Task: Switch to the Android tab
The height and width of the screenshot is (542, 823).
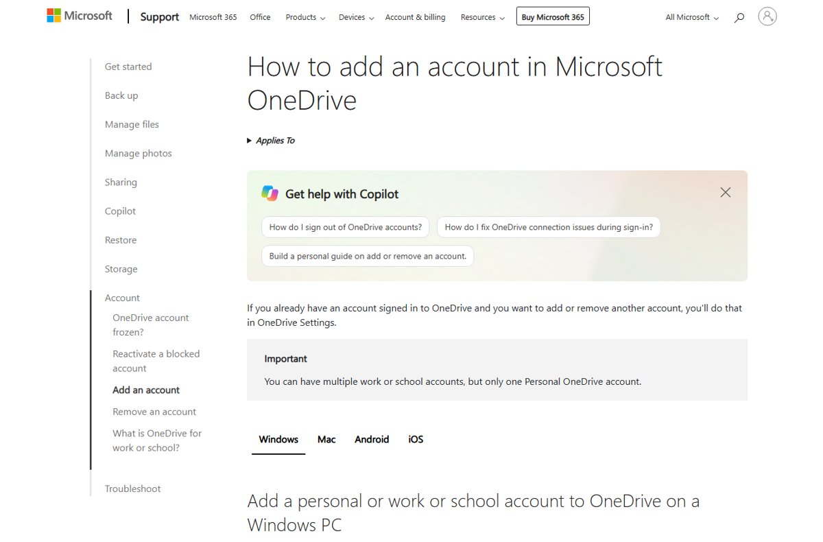Action: (372, 439)
